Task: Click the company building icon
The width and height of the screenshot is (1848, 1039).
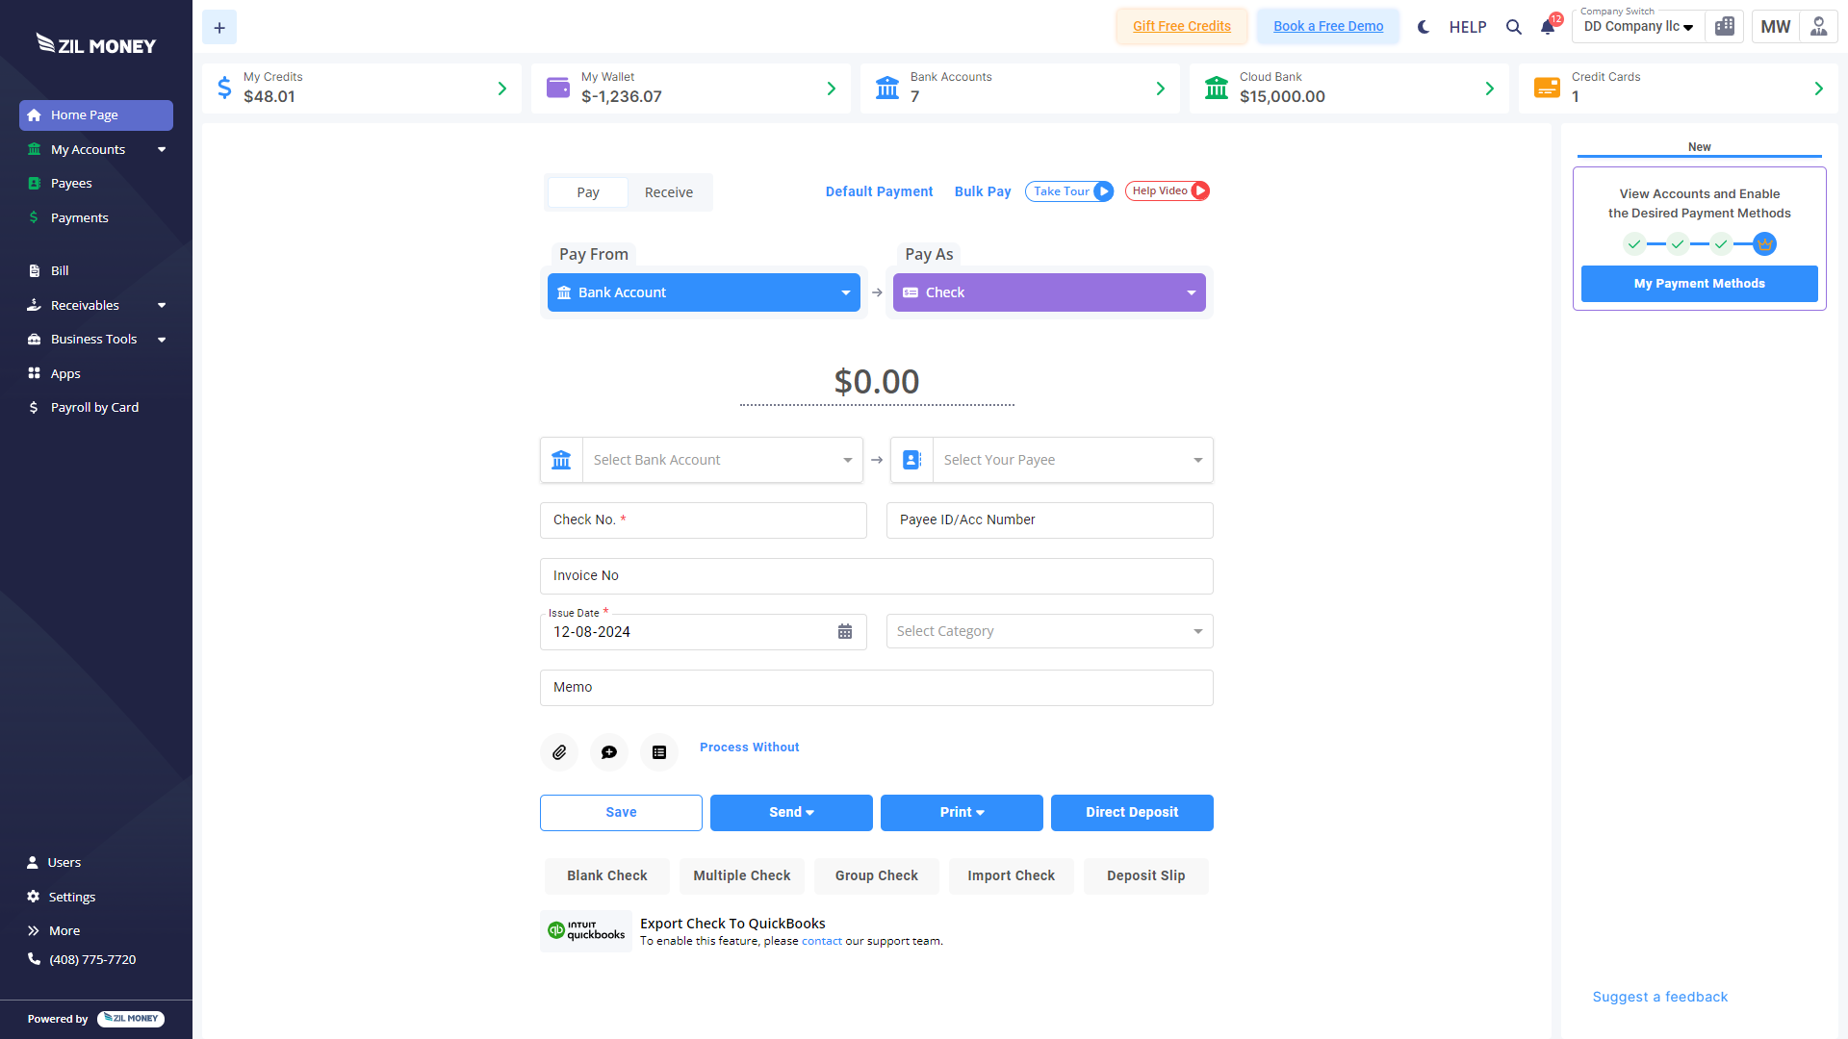Action: [1725, 27]
